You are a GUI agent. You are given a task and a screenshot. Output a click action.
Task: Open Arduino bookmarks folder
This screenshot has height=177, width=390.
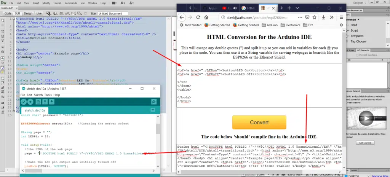point(270,25)
